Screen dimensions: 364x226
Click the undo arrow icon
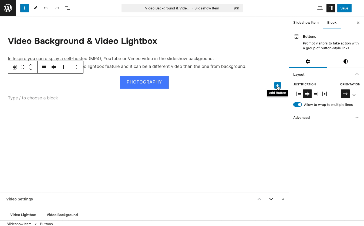[46, 8]
